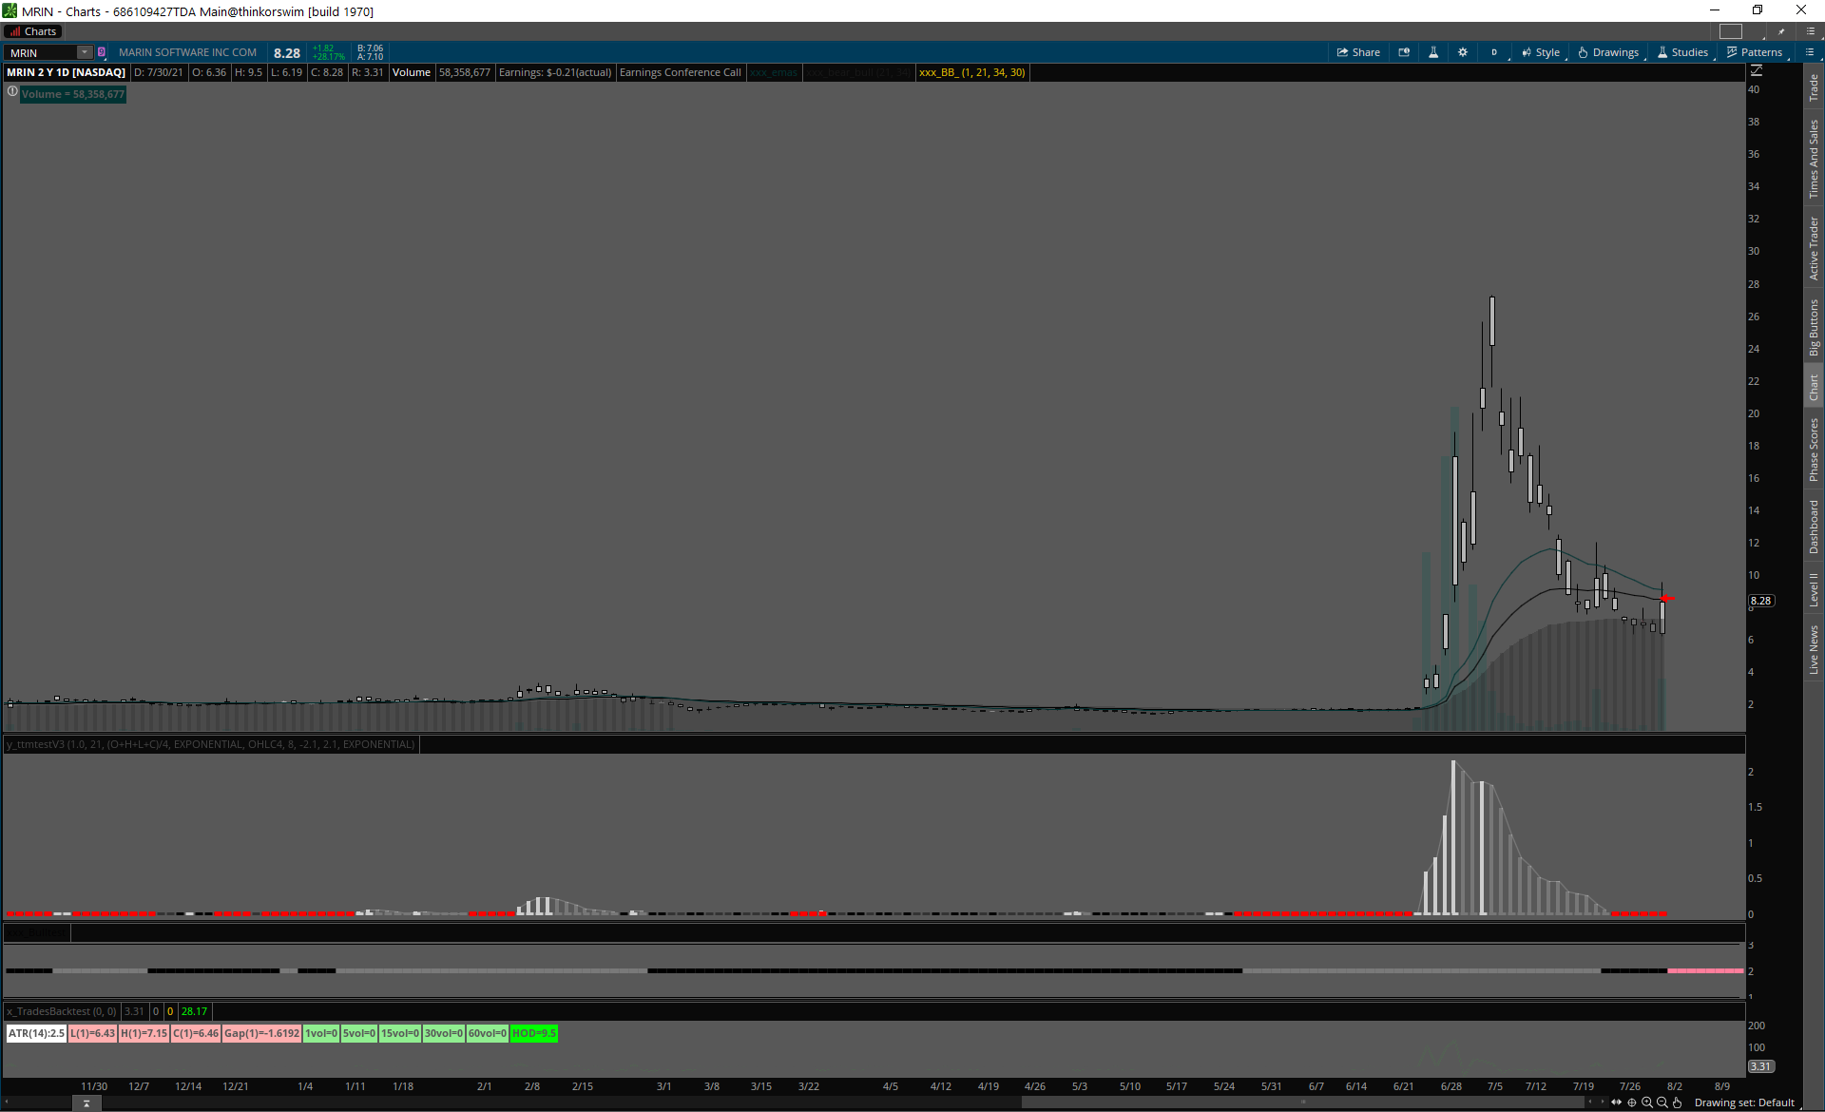Screen dimensions: 1825x1112
Task: Toggle the volume info circle indicator
Action: point(12,92)
